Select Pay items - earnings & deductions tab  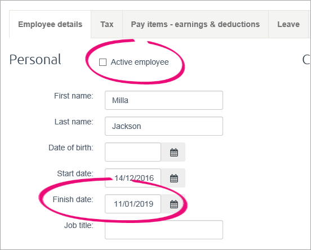196,24
